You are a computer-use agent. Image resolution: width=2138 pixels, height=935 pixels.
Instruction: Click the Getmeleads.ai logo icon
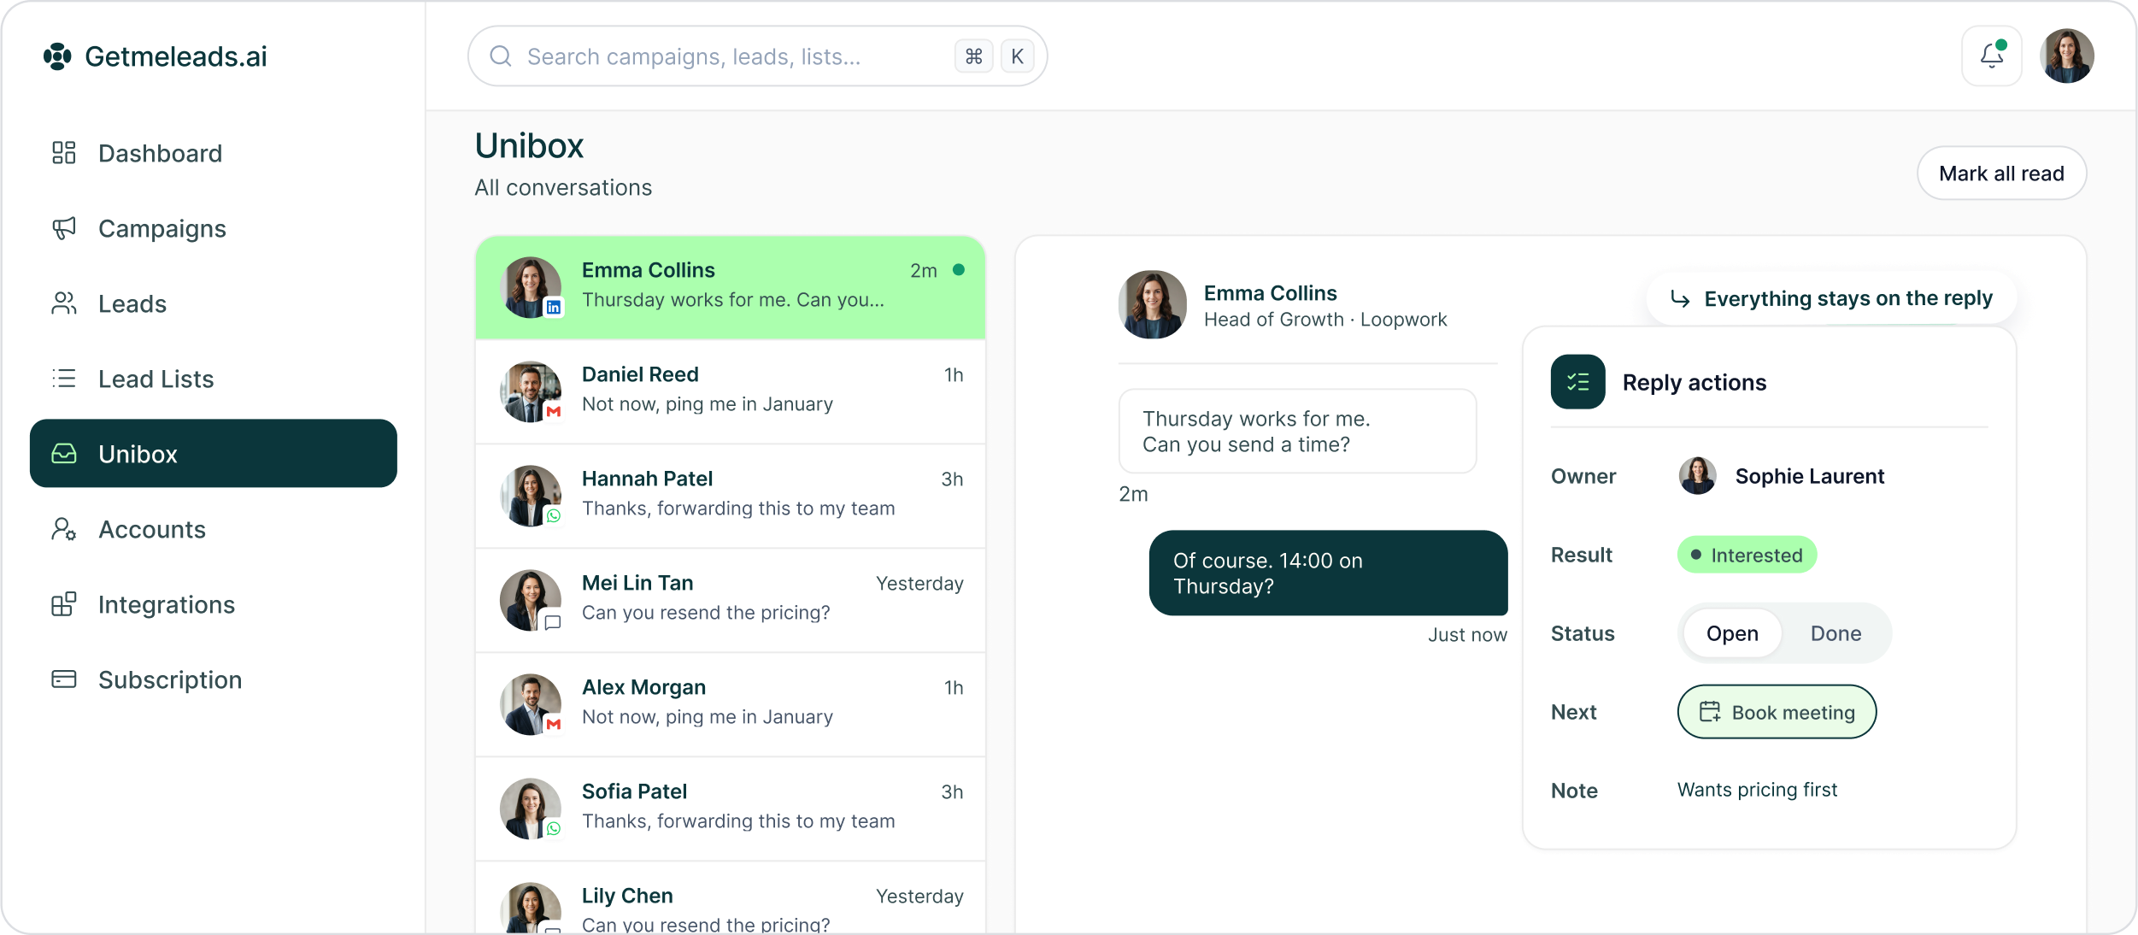[57, 56]
